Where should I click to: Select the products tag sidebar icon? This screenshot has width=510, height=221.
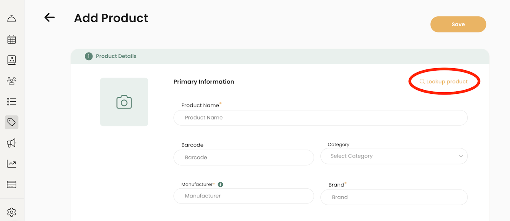click(x=12, y=122)
